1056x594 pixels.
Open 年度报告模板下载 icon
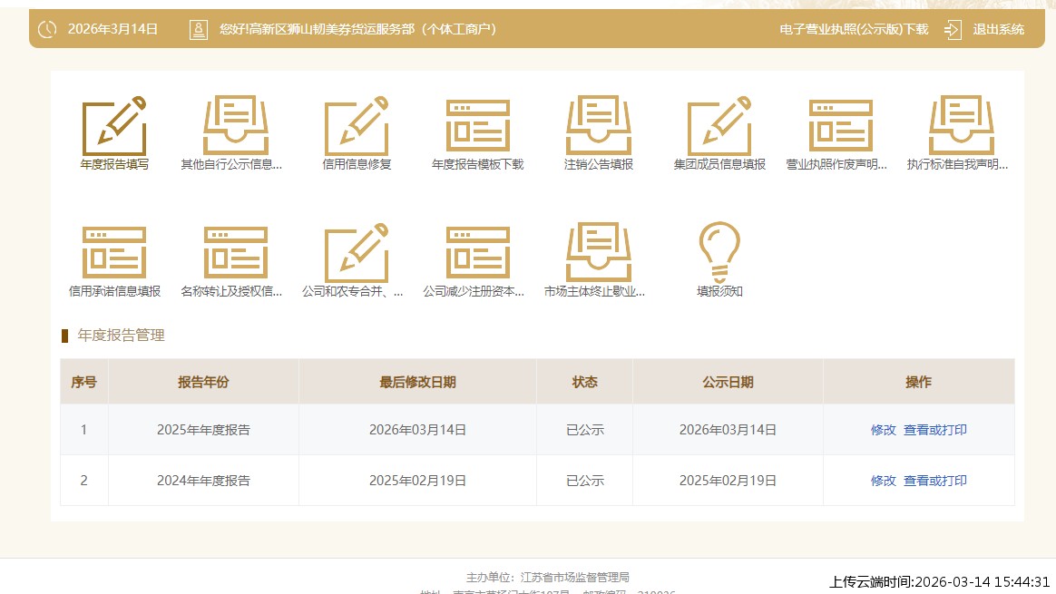(477, 126)
